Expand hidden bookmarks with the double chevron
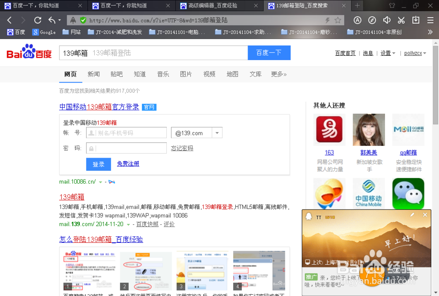Screen dimensions: 439x296 430,32
